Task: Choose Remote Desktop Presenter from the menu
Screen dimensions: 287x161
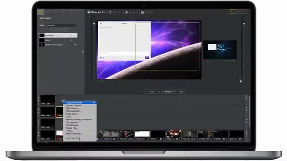Action: (x=80, y=119)
